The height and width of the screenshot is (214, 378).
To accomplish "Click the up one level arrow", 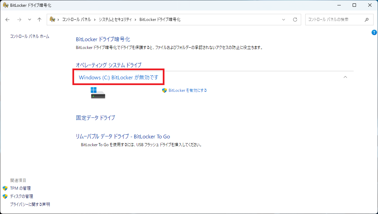I will click(39, 20).
